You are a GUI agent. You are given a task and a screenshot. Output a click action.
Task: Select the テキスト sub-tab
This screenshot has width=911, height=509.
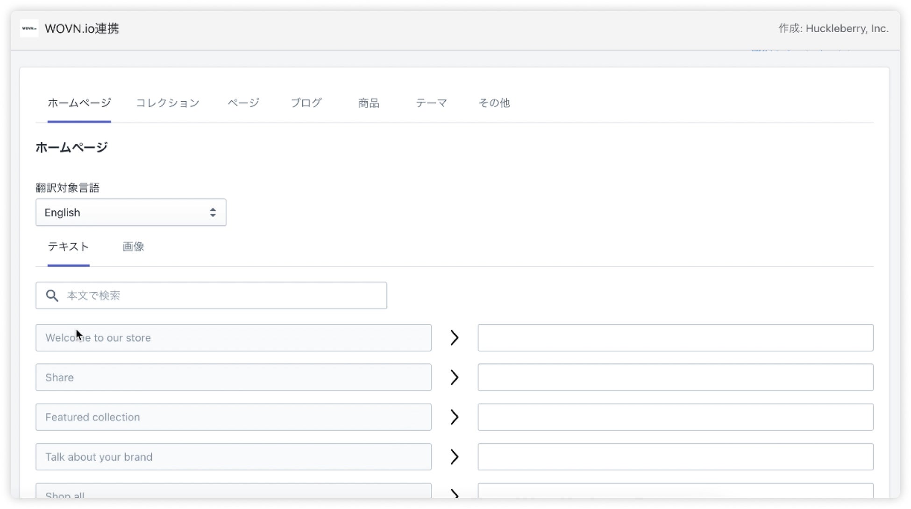pos(68,247)
